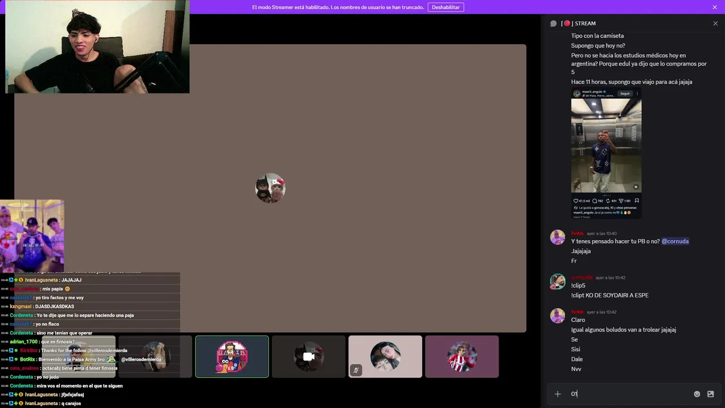Click the 'Tipo con la camiseta' message

click(x=597, y=36)
